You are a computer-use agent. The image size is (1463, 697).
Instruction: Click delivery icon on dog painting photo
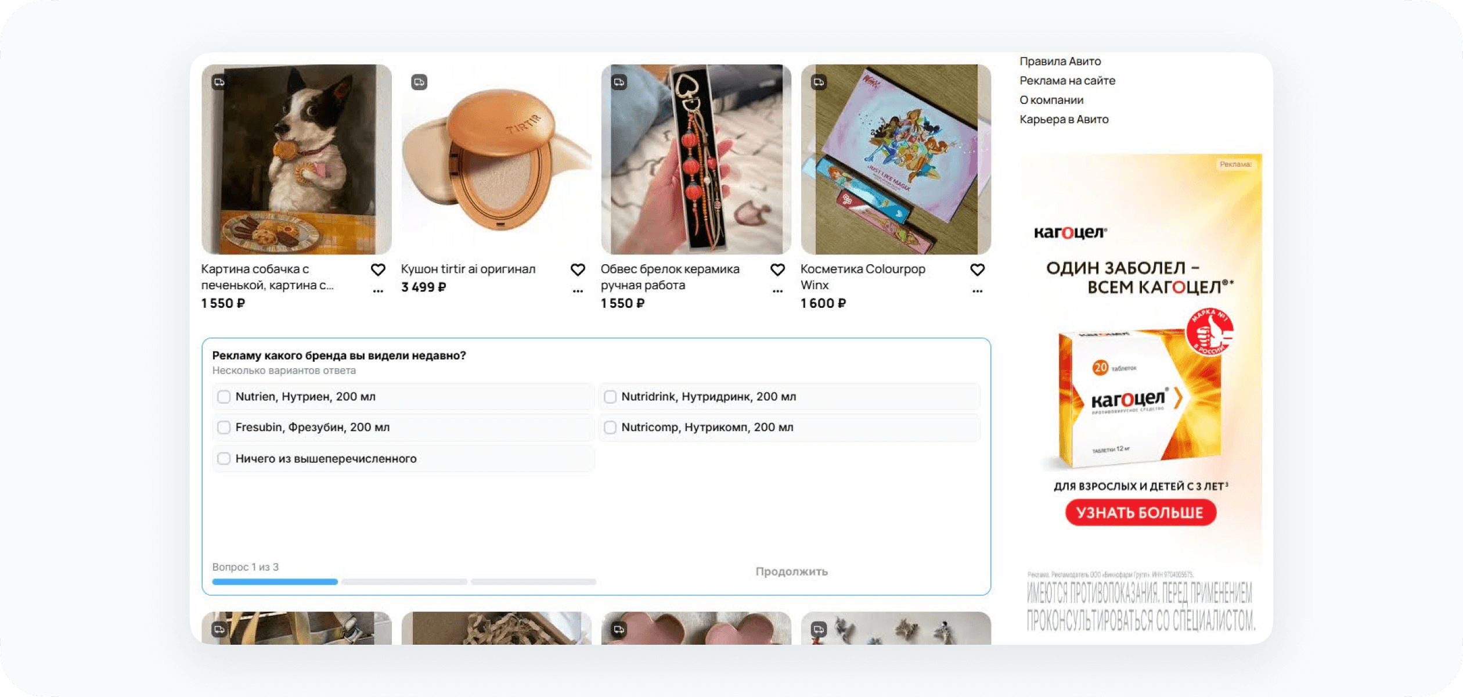tap(219, 82)
